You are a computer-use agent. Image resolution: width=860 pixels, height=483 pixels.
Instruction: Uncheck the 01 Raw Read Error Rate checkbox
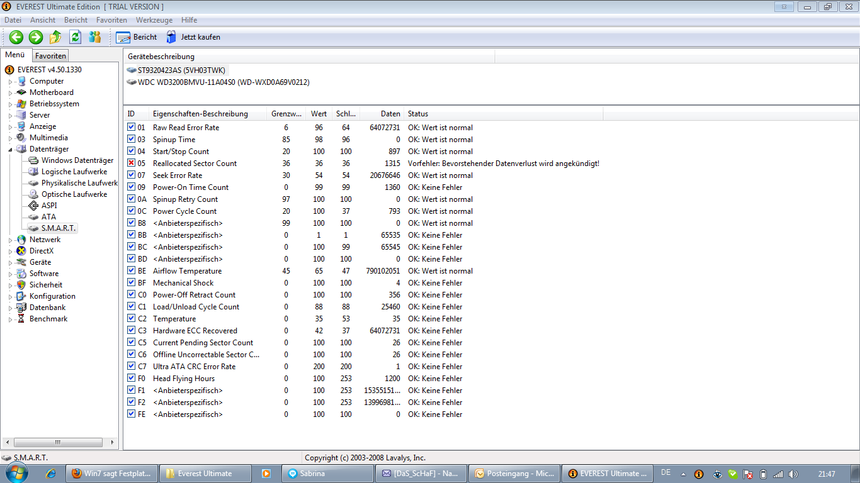(x=131, y=128)
